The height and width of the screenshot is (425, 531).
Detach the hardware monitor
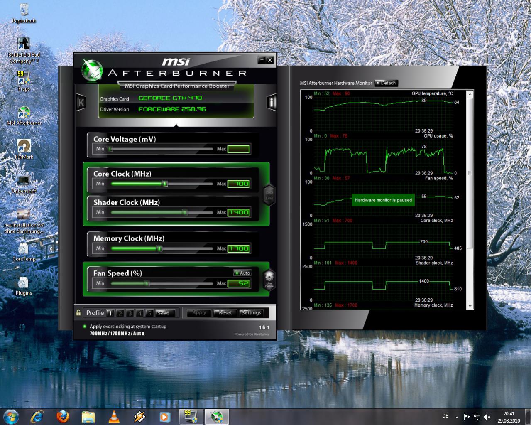(x=386, y=83)
